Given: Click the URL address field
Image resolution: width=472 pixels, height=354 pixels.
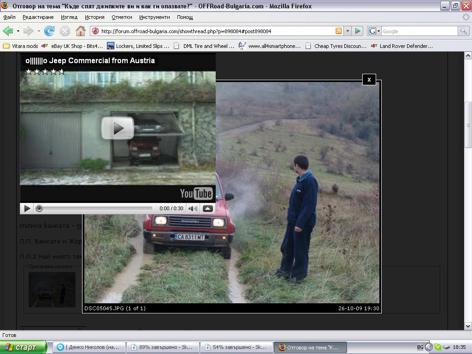Looking at the screenshot, I should click(217, 31).
